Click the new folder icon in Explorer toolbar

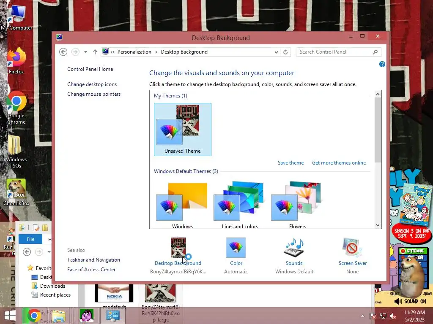point(45,227)
